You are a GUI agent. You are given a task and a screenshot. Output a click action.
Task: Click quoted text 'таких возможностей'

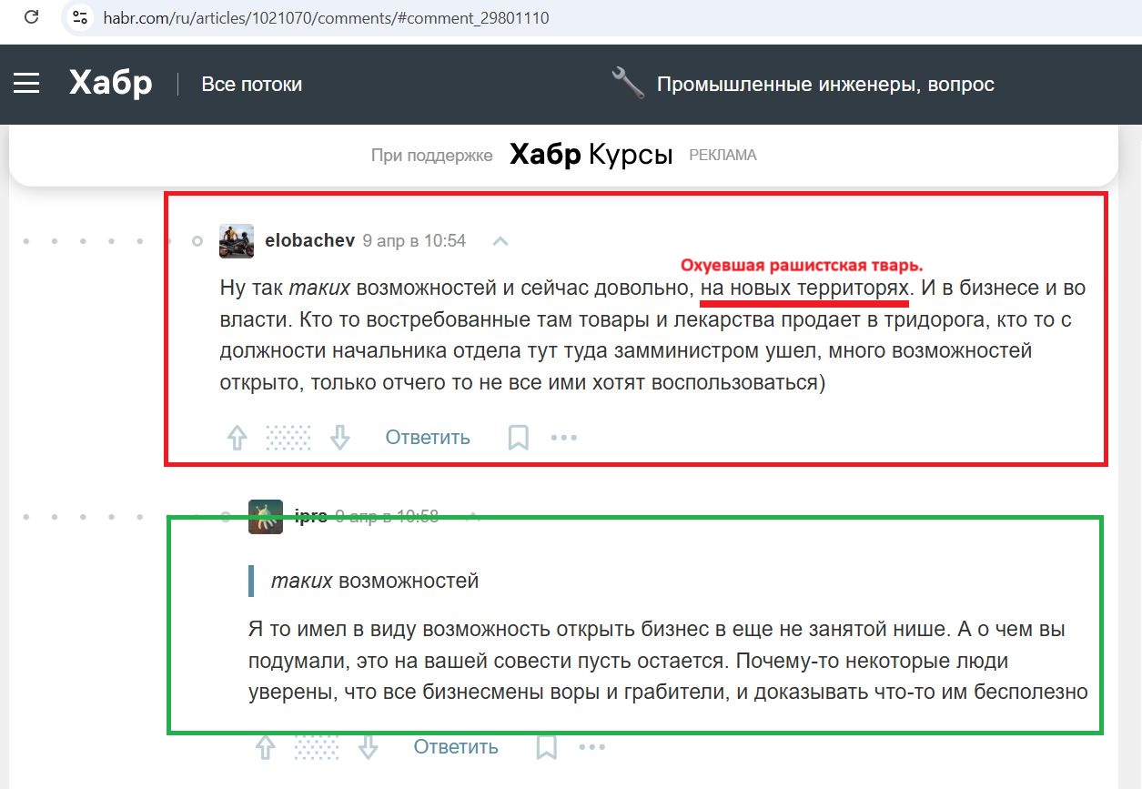tap(375, 581)
